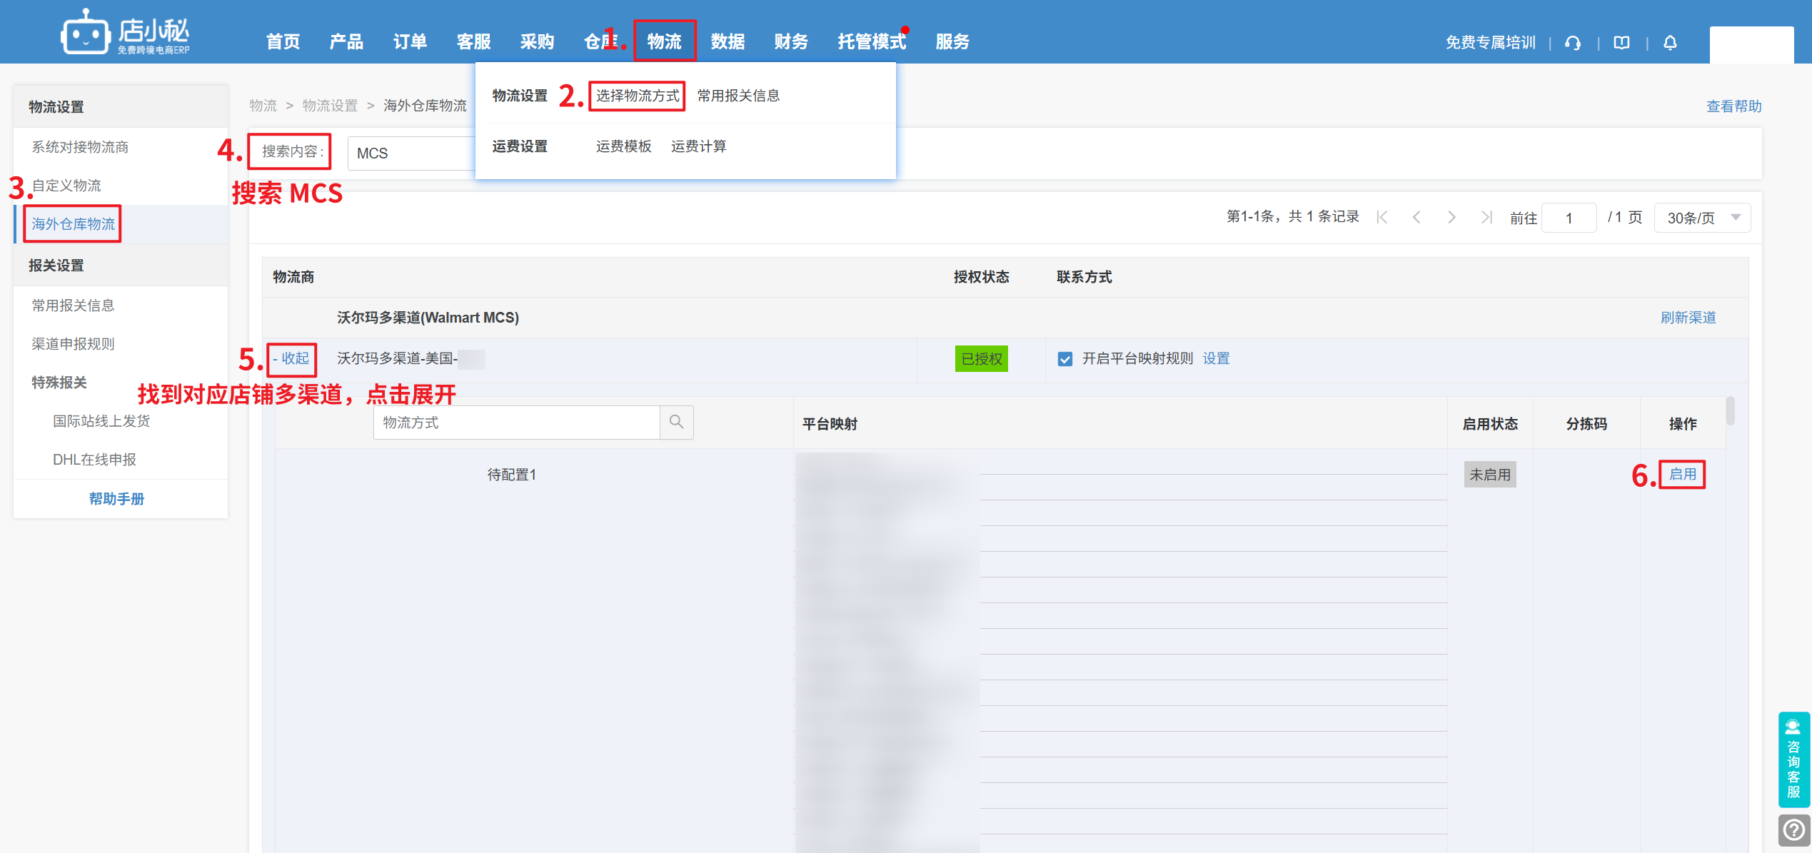Go to last page pagination icon
The image size is (1812, 853).
(x=1486, y=217)
